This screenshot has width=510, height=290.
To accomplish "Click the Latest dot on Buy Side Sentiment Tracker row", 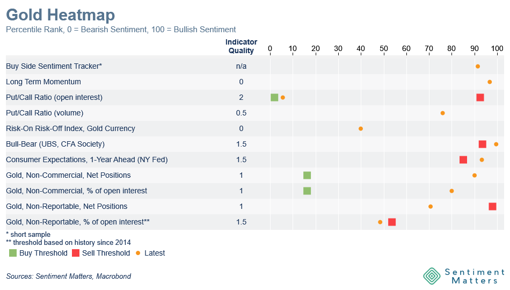I will point(478,66).
